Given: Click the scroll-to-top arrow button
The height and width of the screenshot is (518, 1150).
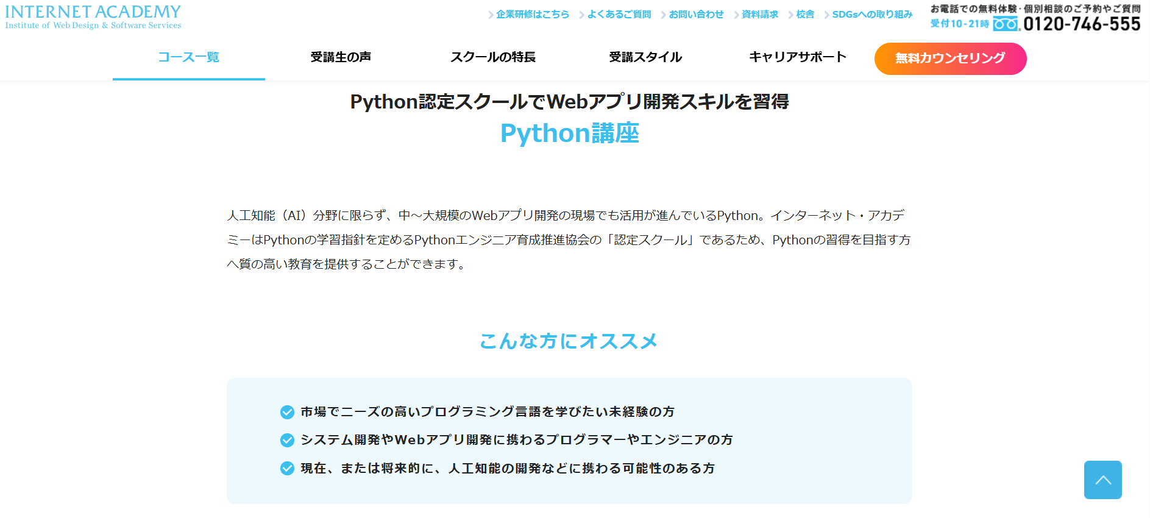Looking at the screenshot, I should point(1102,480).
